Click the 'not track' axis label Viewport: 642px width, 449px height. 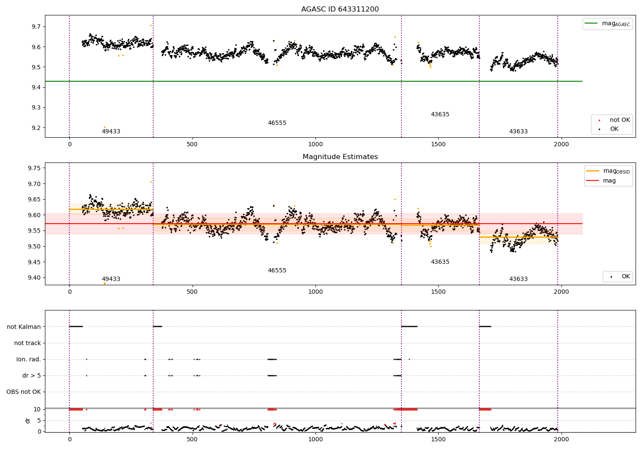(27, 343)
